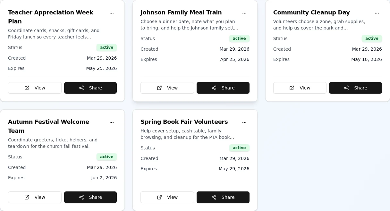
Task: Open the ellipsis menu on Autumn Festival Welcome Team
Action: coord(112,122)
